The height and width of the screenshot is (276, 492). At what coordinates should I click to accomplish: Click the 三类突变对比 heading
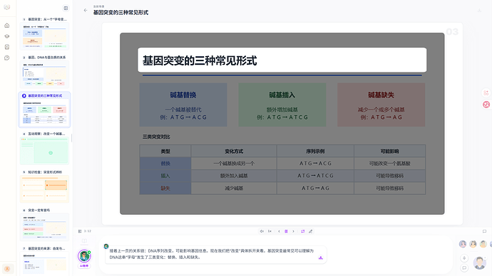[x=156, y=137]
